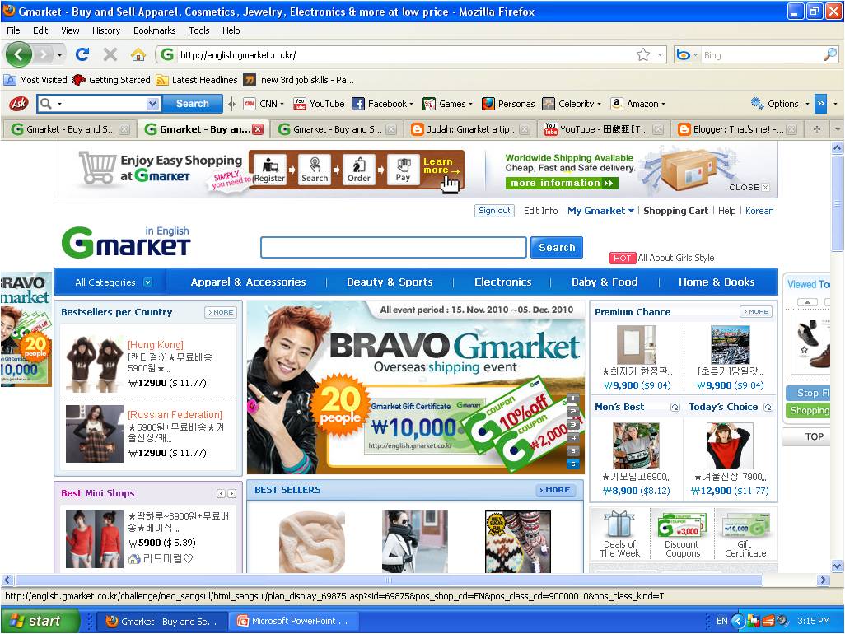Toggle the Stop Flash button on the right
This screenshot has height=634, width=845.
(808, 393)
